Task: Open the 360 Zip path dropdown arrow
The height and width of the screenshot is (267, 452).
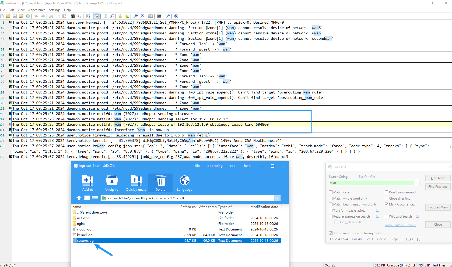Action: [x=277, y=198]
